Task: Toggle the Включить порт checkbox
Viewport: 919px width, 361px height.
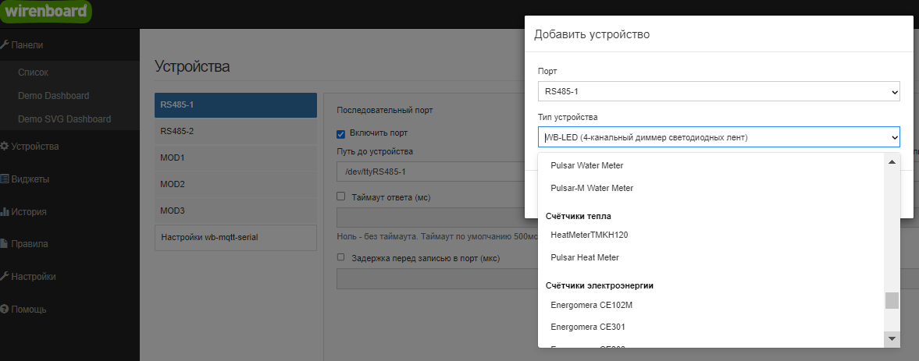Action: coord(340,134)
